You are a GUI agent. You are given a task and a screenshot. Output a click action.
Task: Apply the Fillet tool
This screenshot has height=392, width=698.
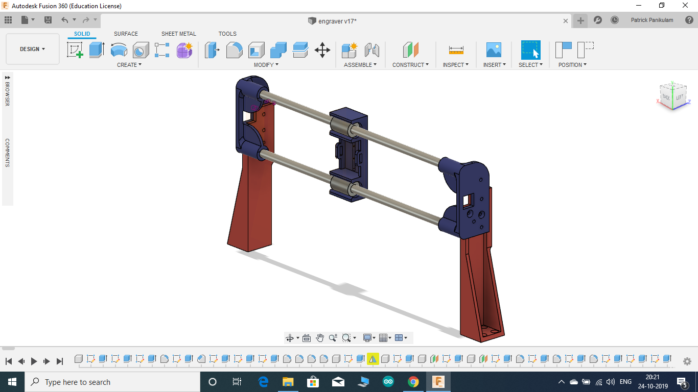point(234,50)
